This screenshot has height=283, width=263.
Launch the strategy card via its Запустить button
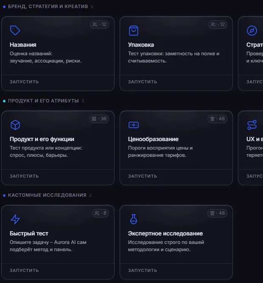[255, 82]
